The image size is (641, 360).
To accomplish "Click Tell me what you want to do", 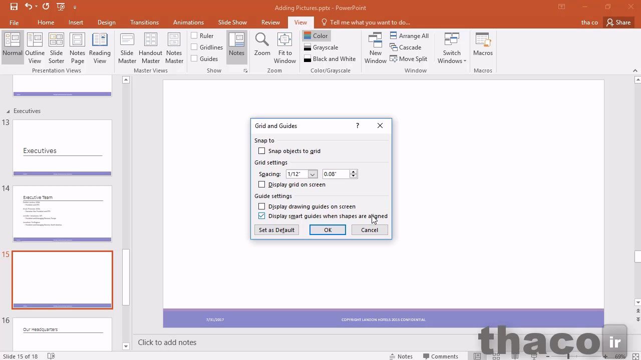I will tap(366, 22).
